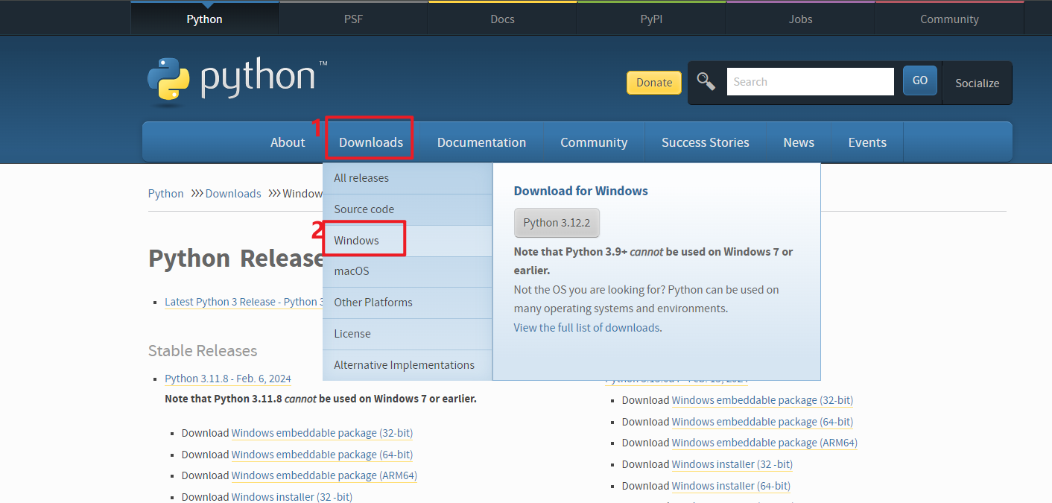Image resolution: width=1052 pixels, height=503 pixels.
Task: Open the Jobs top-bar tab
Action: click(800, 19)
